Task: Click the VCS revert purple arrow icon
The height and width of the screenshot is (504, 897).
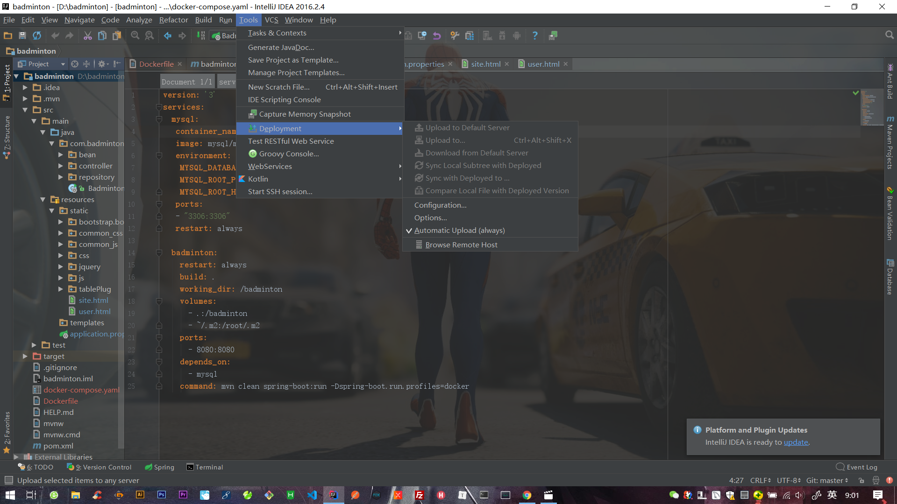Action: [437, 35]
